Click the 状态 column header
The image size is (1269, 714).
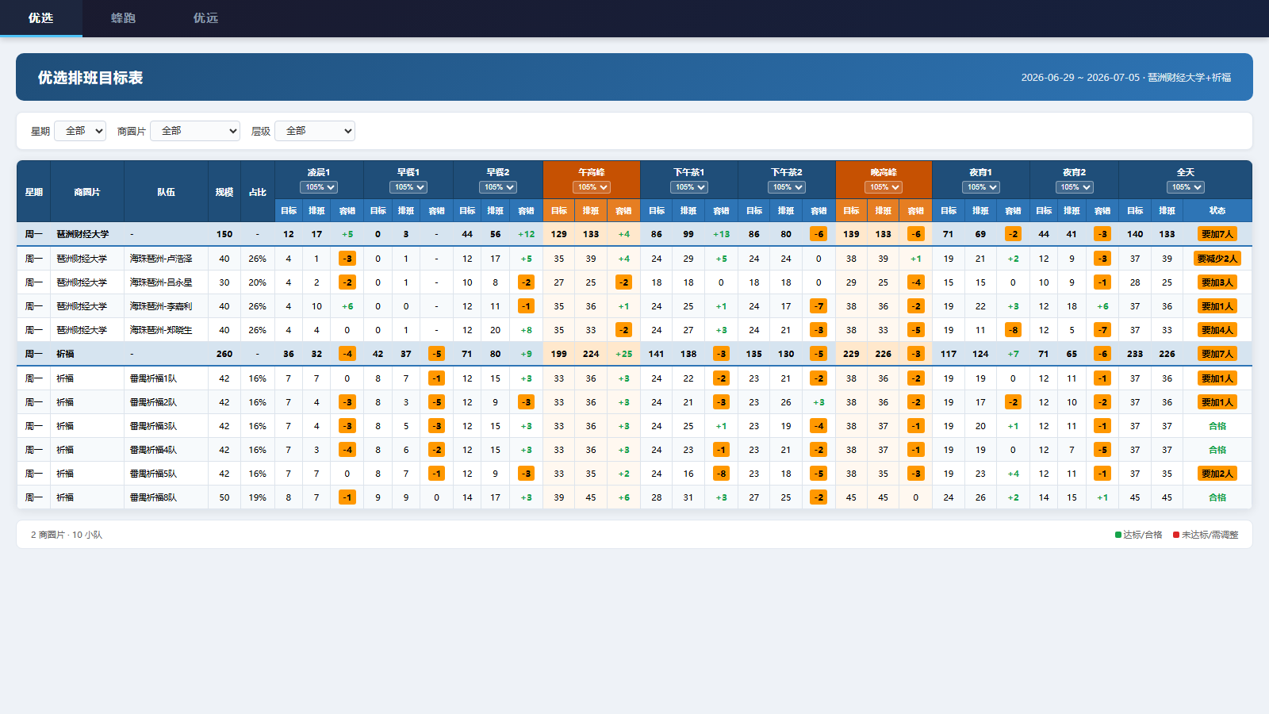coord(1217,210)
